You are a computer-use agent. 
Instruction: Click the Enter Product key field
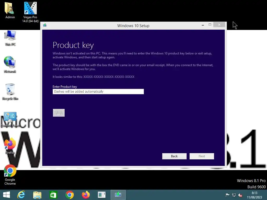coord(98,91)
